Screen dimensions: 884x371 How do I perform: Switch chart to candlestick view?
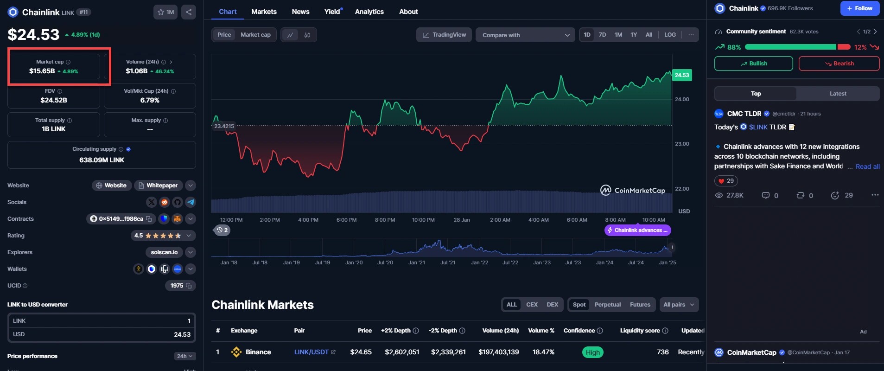tap(307, 35)
